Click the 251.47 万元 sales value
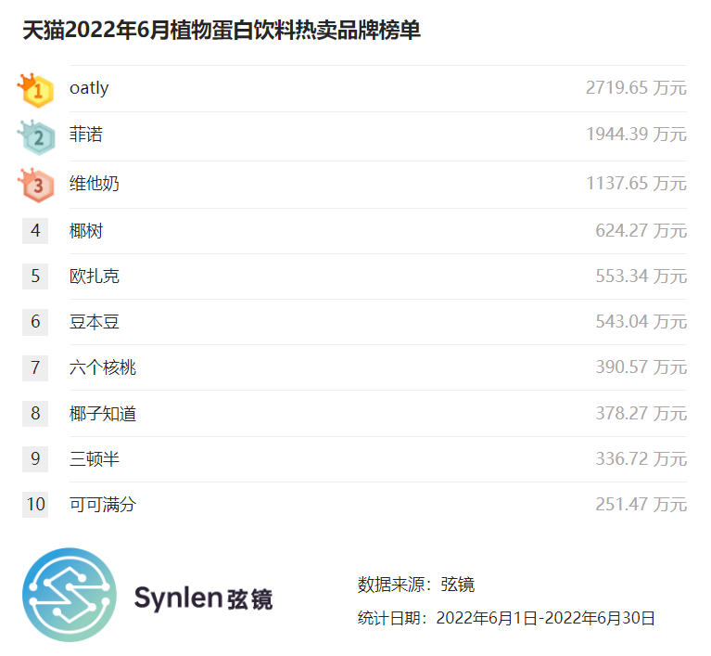Screen dimensions: 711x656 [641, 505]
